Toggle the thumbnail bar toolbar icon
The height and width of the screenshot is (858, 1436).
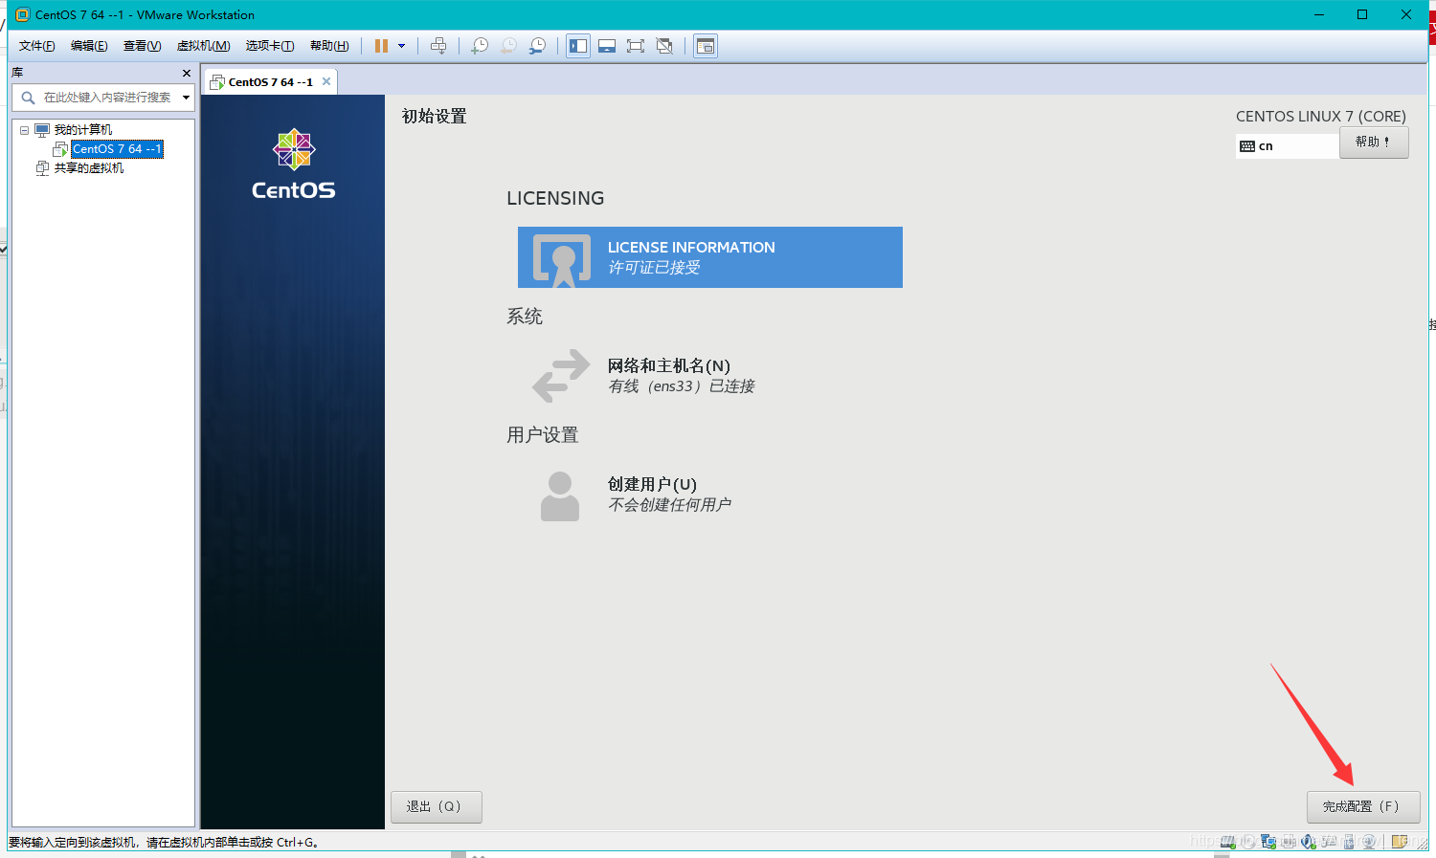pyautogui.click(x=607, y=46)
